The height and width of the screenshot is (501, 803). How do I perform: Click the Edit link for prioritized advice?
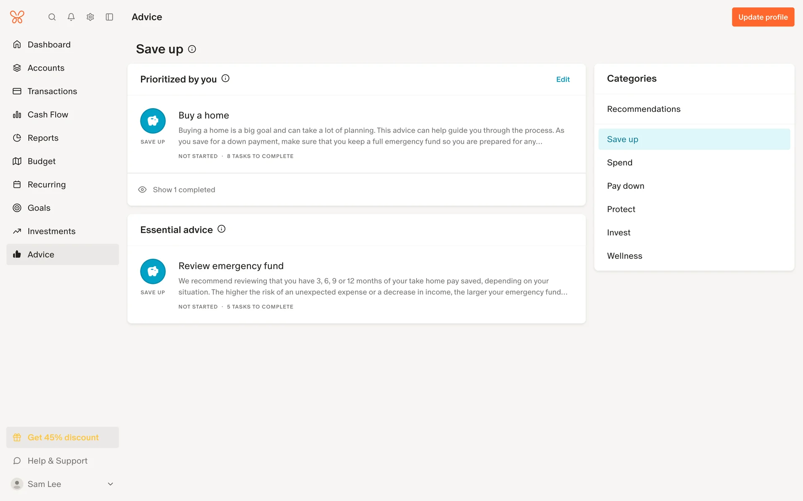[563, 79]
